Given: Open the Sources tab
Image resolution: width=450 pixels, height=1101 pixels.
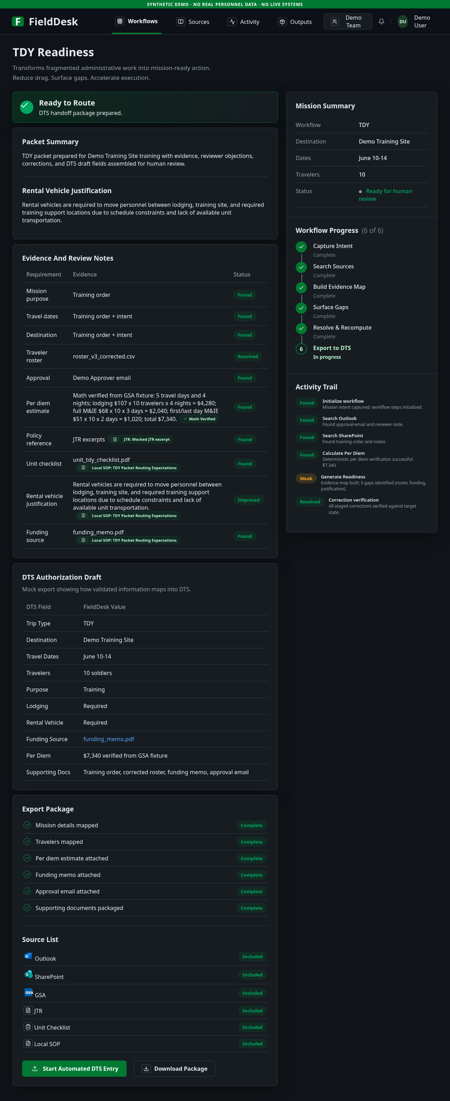Looking at the screenshot, I should pyautogui.click(x=193, y=22).
